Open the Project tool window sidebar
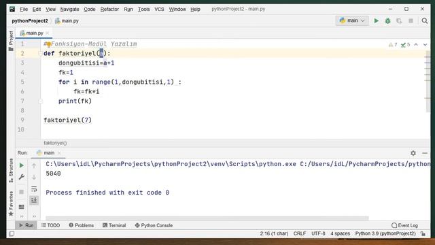435x245 pixels. click(x=11, y=41)
